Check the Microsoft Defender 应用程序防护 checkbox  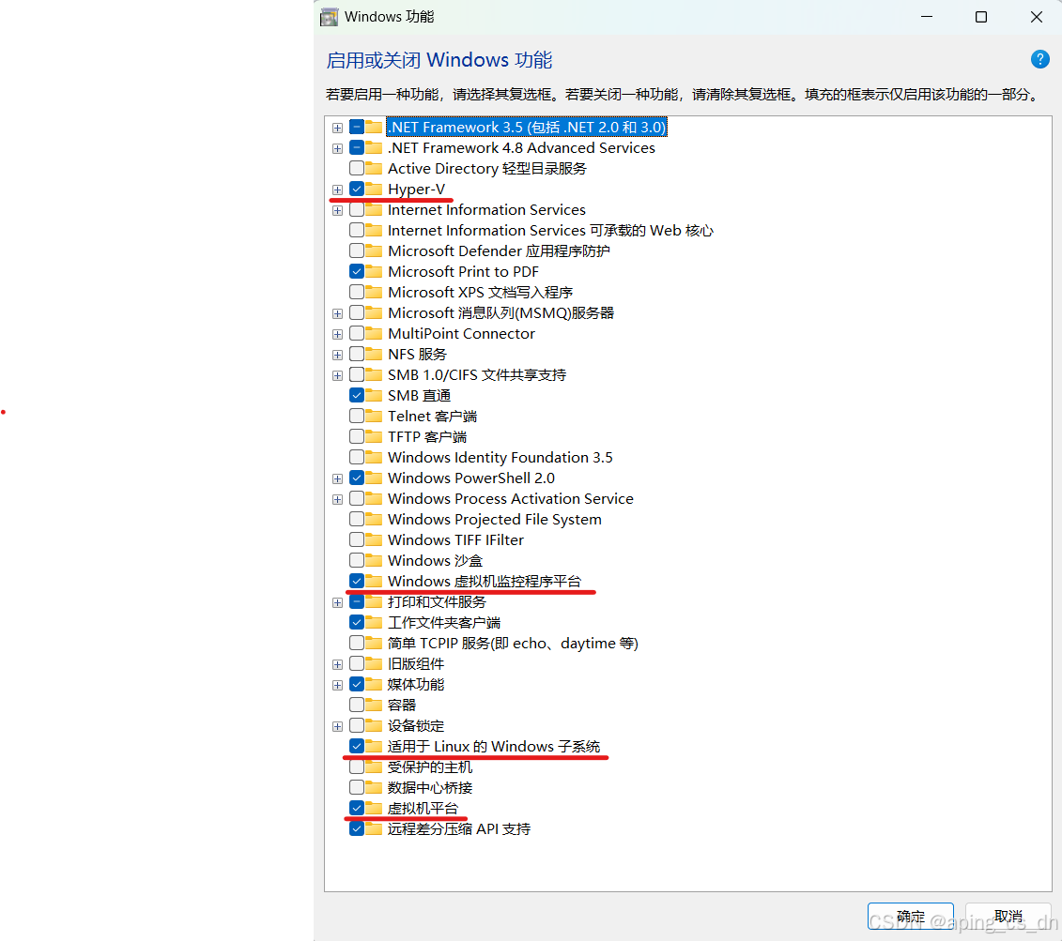coord(357,250)
